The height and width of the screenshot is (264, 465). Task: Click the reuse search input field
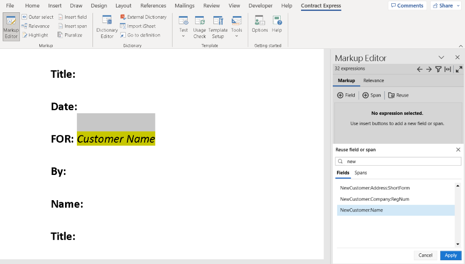400,161
